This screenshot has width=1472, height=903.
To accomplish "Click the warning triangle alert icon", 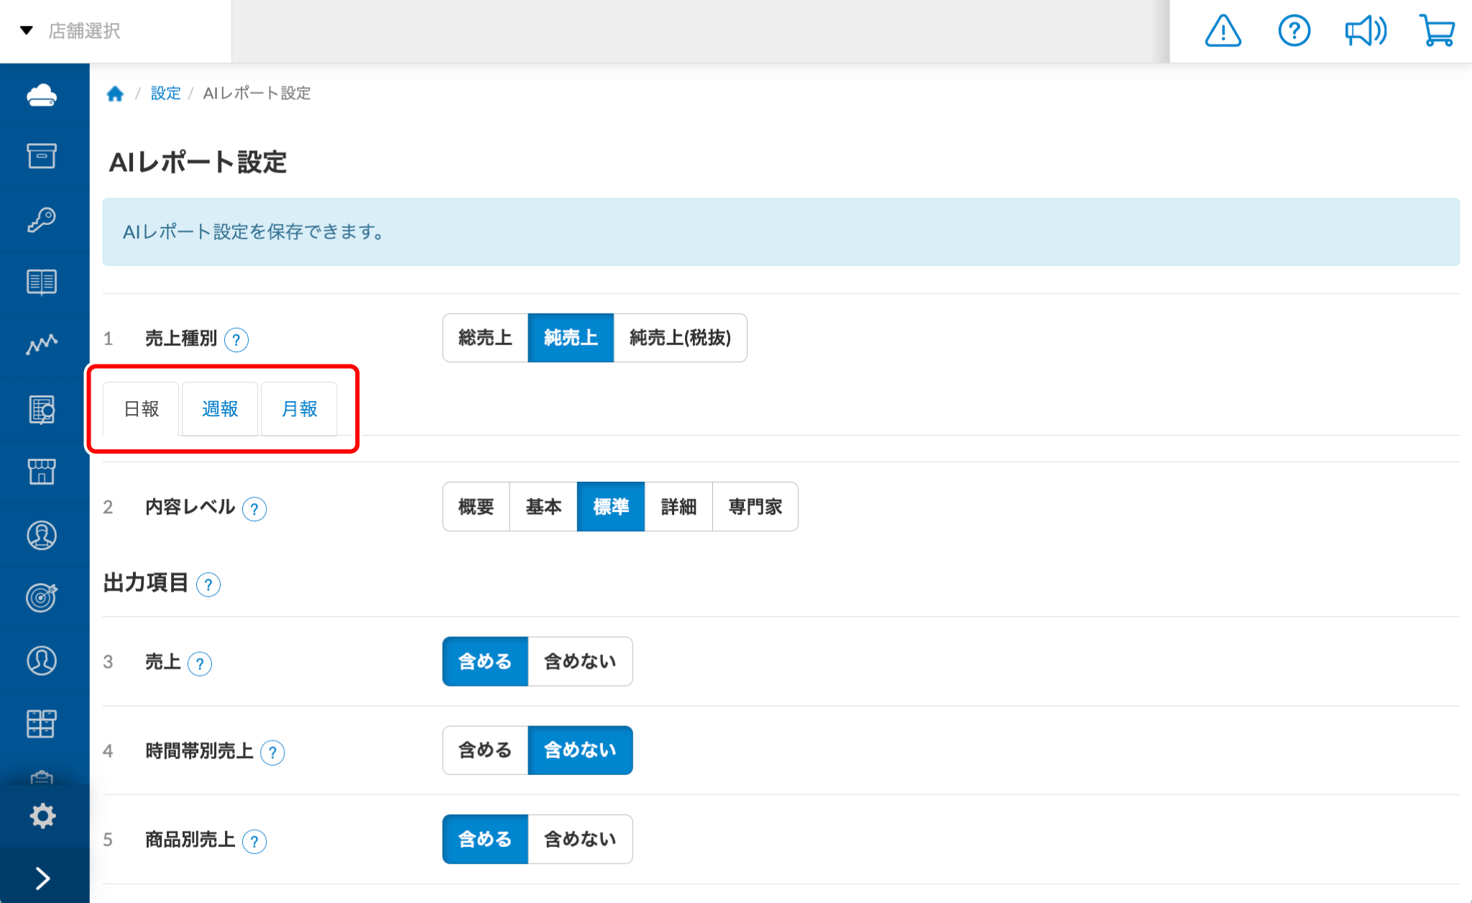I will point(1223,31).
